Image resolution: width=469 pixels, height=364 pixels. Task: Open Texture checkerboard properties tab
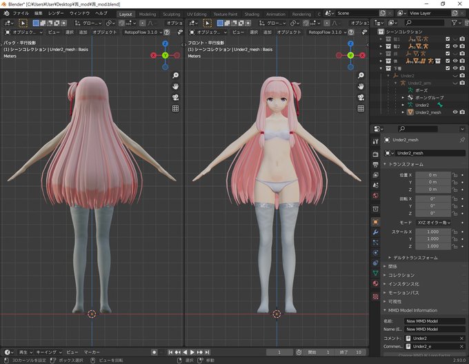tap(376, 296)
